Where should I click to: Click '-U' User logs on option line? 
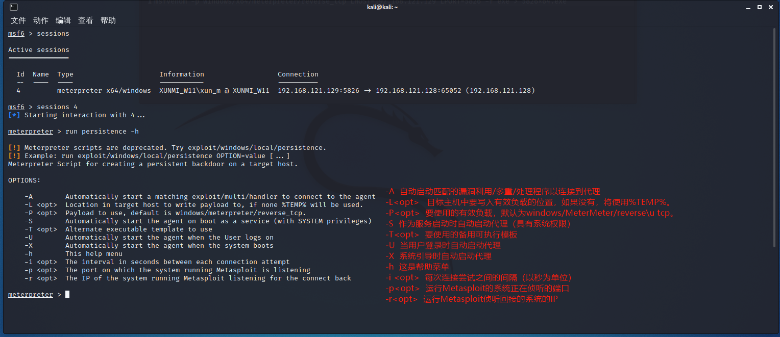149,238
